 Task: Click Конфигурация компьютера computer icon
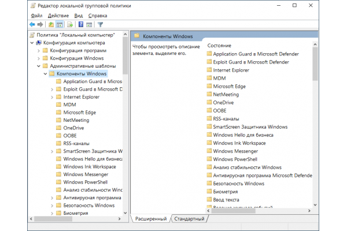[x=39, y=43]
